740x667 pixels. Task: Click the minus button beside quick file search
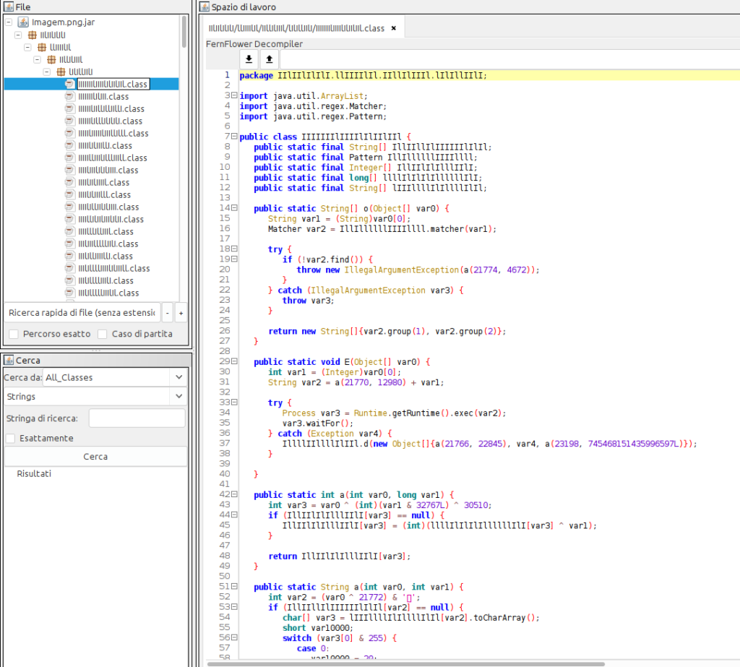coord(167,313)
